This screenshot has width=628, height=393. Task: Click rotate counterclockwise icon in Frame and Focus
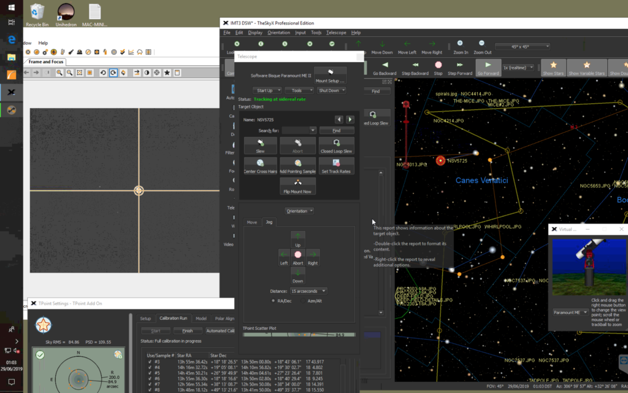[103, 72]
